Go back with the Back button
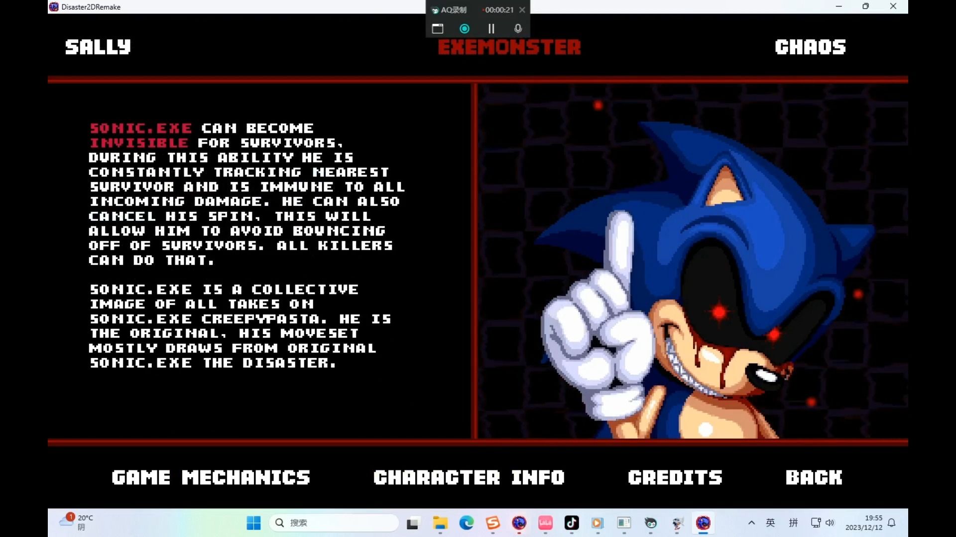This screenshot has width=956, height=537. pos(814,477)
